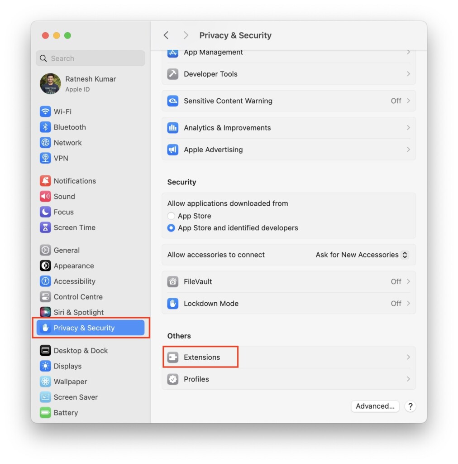Click the Ratnesh Kumar profile photo

click(51, 84)
